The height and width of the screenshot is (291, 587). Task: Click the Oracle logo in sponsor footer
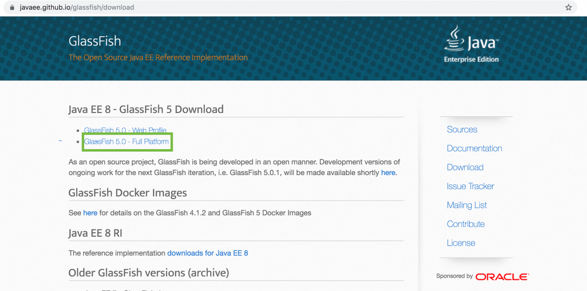tap(502, 276)
